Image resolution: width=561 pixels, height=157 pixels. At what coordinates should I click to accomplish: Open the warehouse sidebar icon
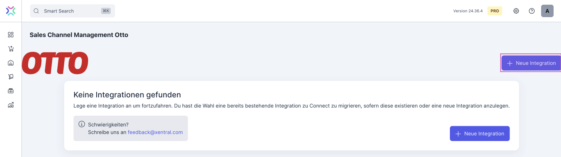point(11,63)
